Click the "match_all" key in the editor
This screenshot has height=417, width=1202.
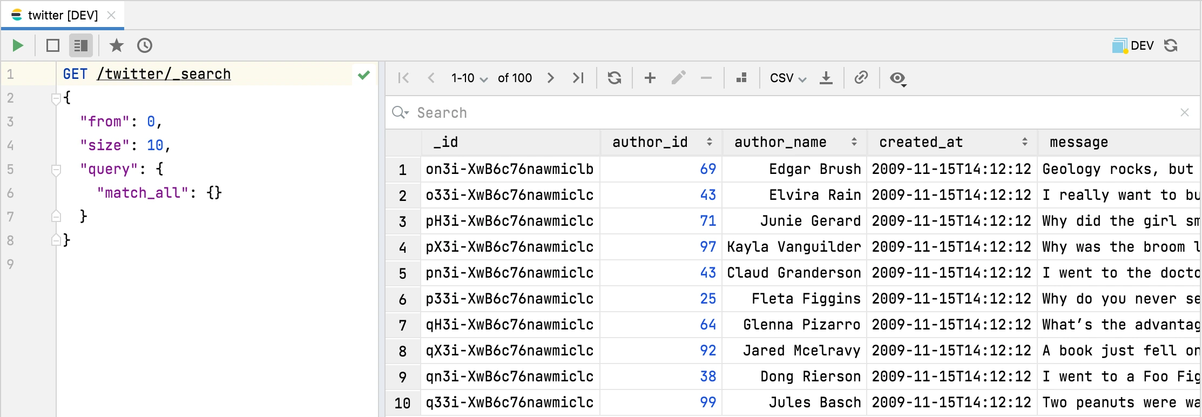[143, 193]
